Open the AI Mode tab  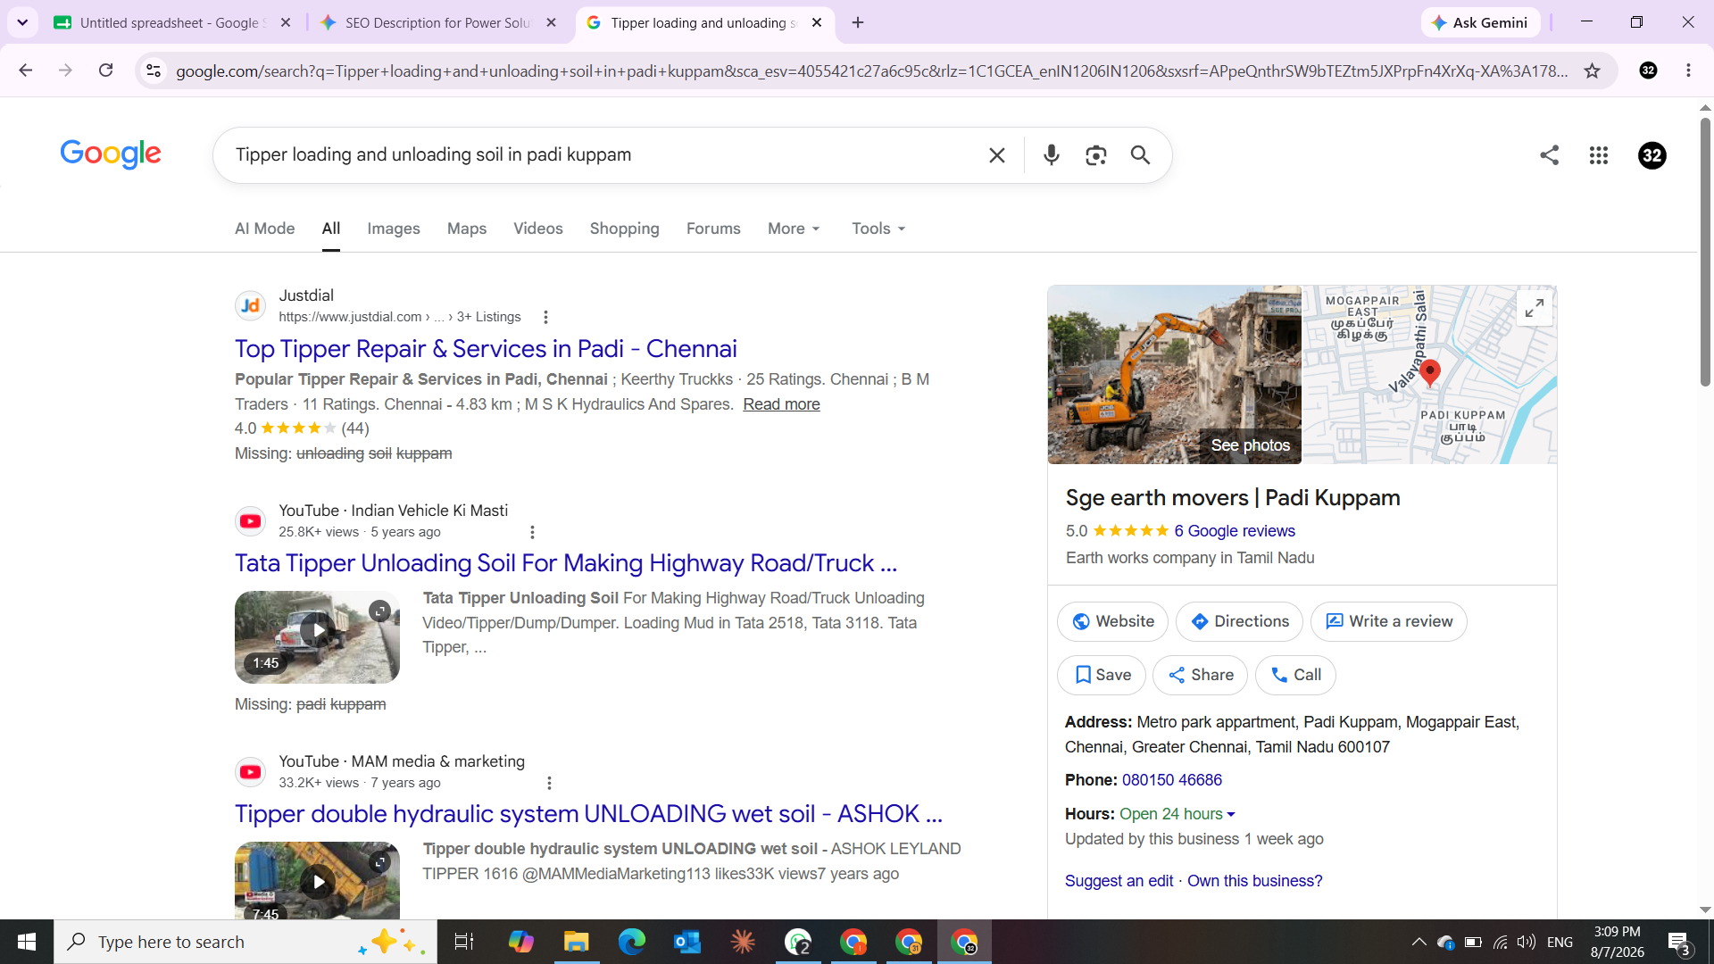(265, 229)
